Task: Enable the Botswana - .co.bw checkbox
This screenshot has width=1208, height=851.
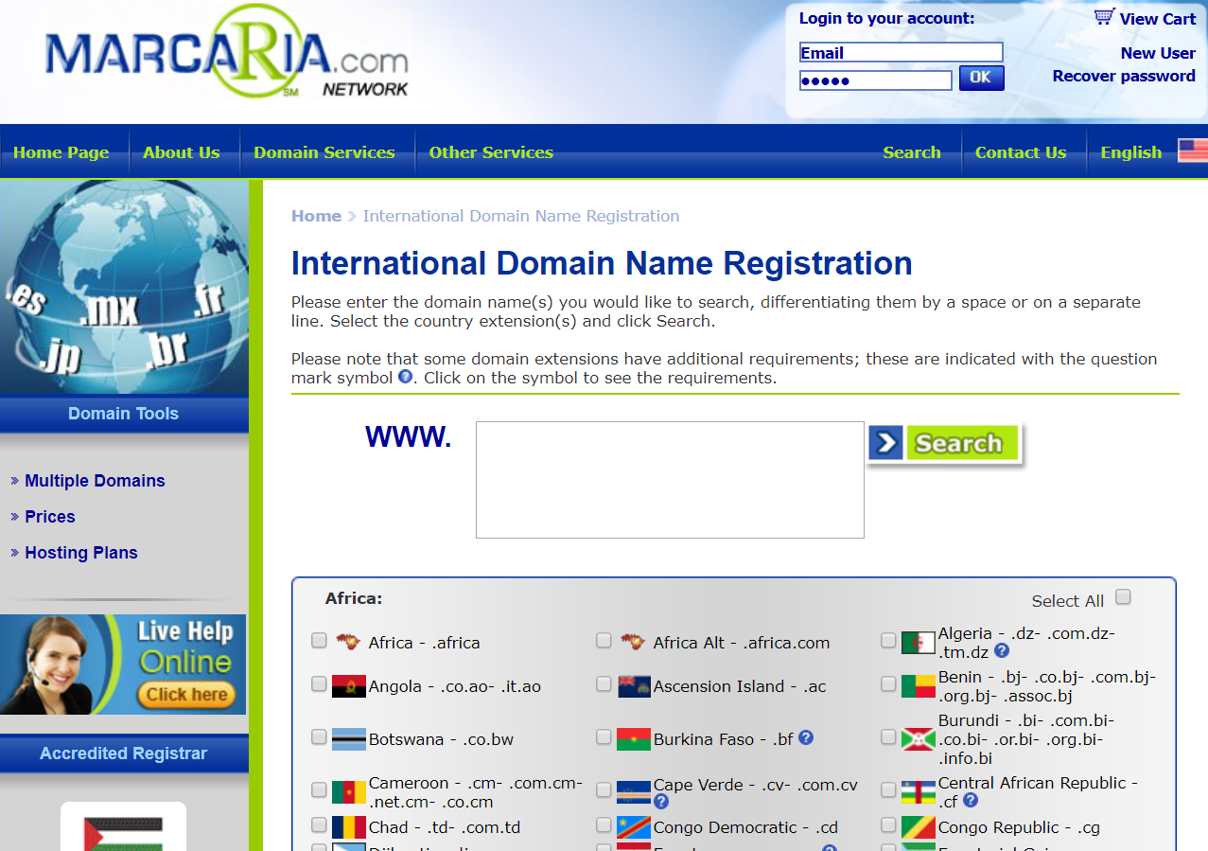Action: pyautogui.click(x=319, y=736)
